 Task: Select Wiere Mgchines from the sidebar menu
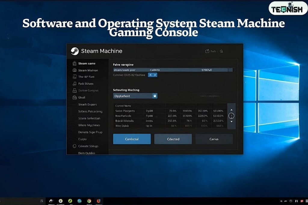click(89, 125)
